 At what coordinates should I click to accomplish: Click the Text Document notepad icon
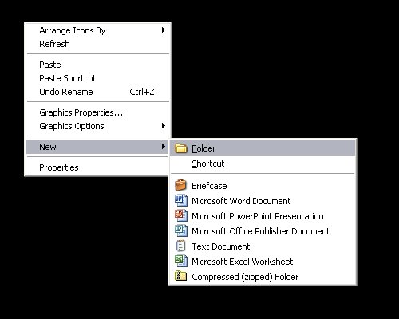click(x=181, y=246)
